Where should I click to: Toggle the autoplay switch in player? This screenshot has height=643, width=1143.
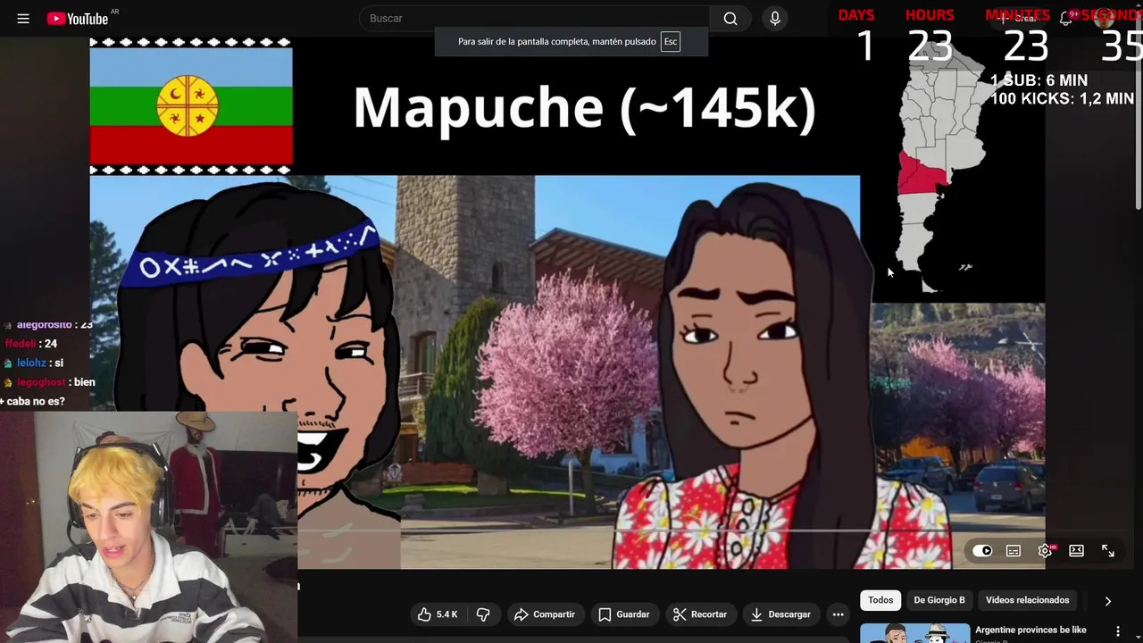pyautogui.click(x=981, y=551)
